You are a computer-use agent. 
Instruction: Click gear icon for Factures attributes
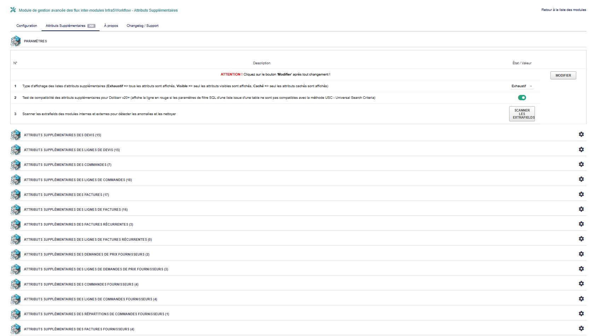pyautogui.click(x=581, y=194)
